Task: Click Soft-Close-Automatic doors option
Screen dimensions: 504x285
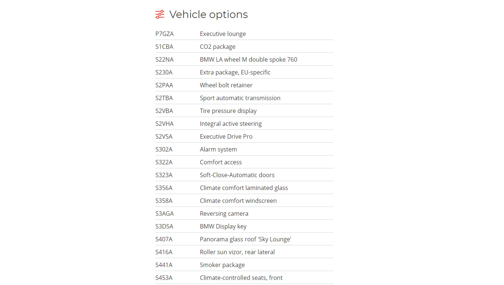Action: pyautogui.click(x=237, y=175)
